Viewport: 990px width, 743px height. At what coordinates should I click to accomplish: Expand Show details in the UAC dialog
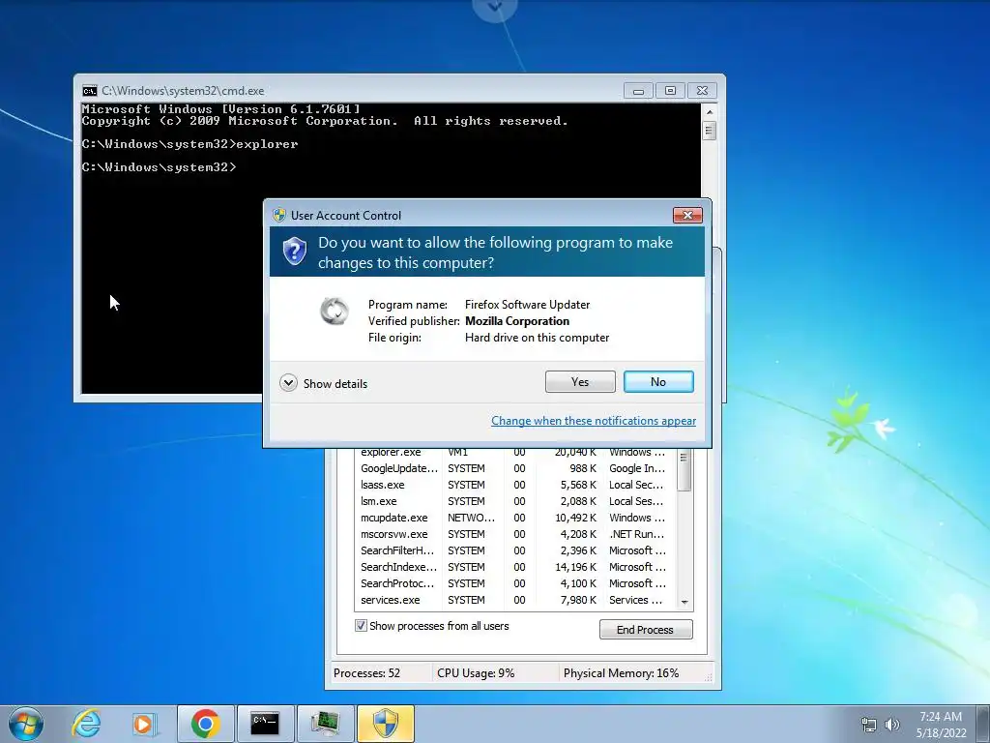click(323, 383)
